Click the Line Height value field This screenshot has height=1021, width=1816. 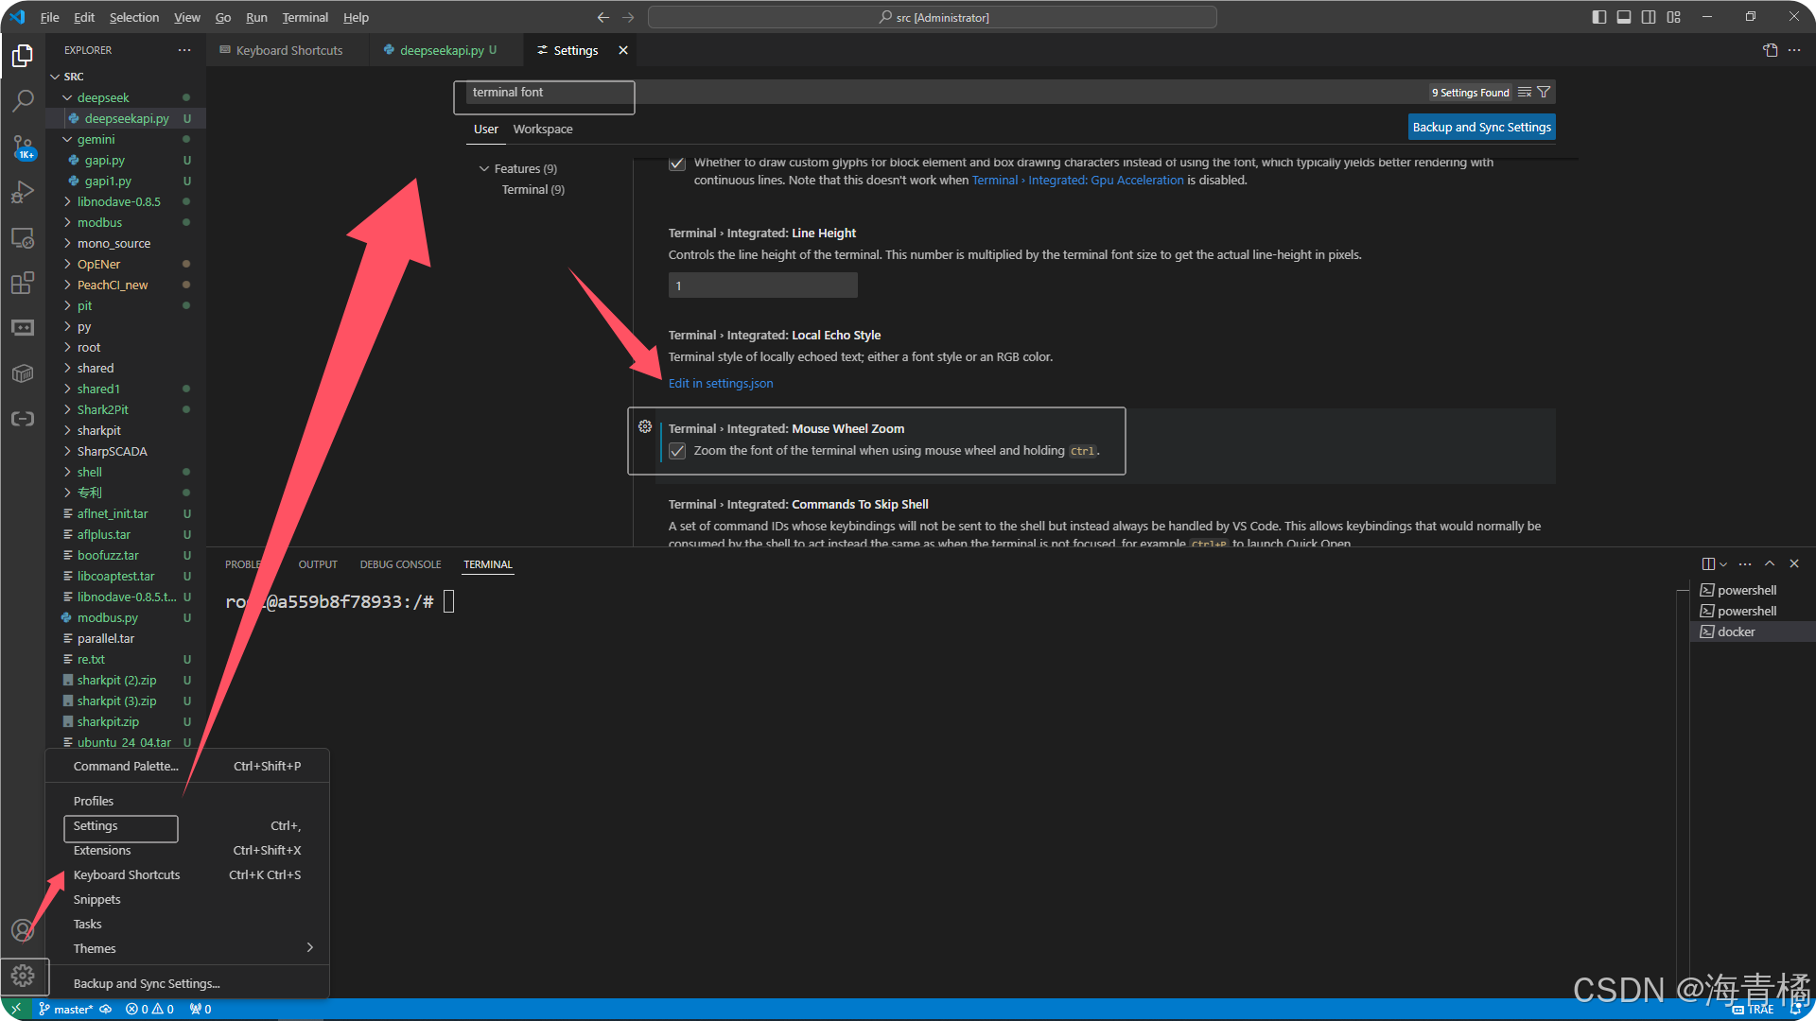point(762,286)
